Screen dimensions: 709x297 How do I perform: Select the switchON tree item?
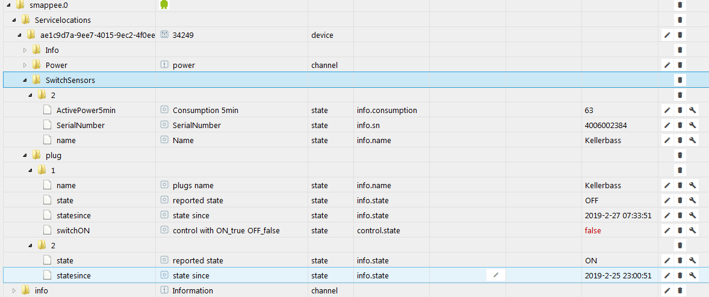click(x=70, y=230)
